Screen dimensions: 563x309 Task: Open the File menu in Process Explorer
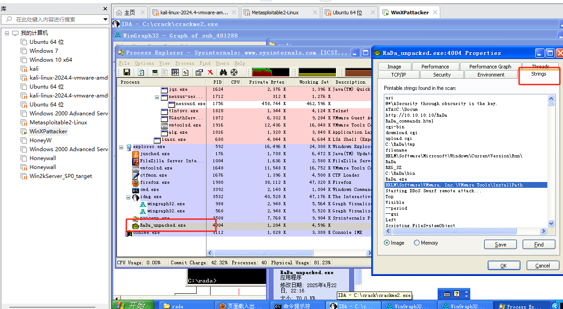[124, 63]
